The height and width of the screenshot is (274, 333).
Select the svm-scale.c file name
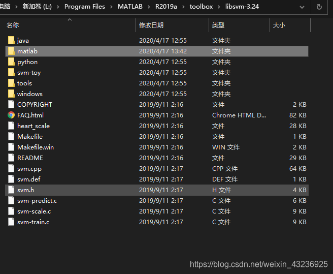(x=34, y=211)
